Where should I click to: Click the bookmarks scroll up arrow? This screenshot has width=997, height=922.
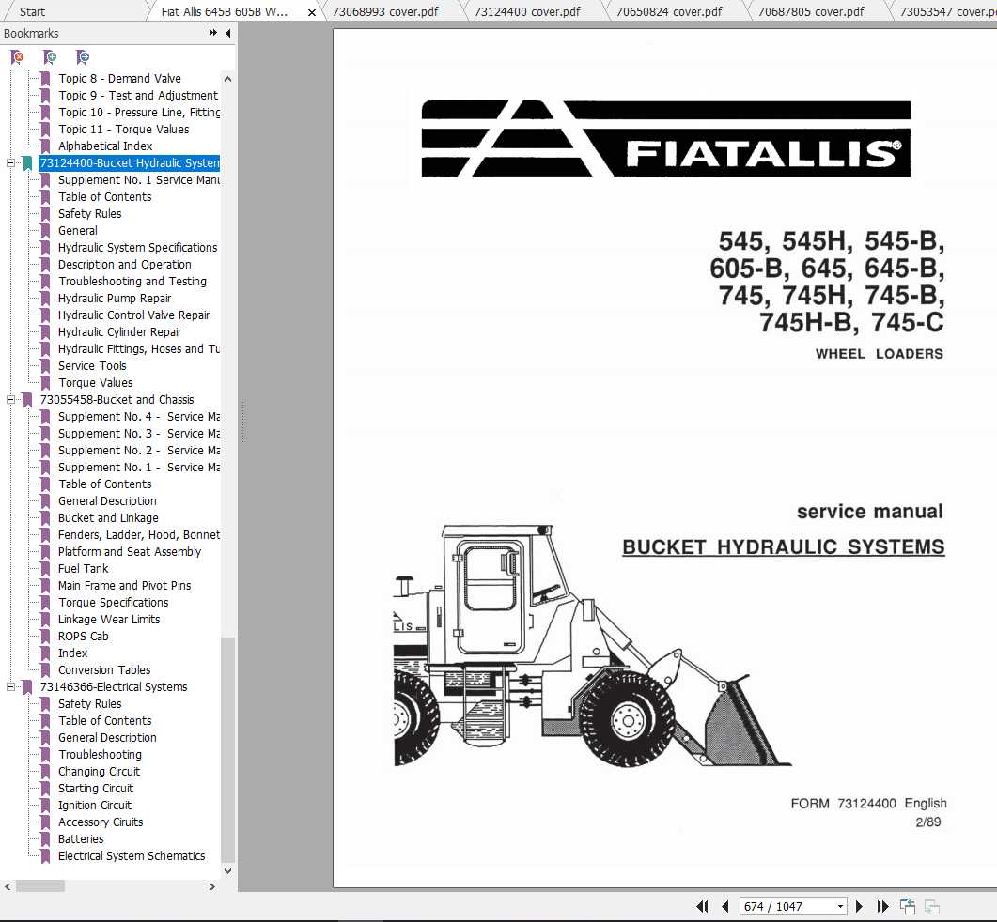click(227, 79)
